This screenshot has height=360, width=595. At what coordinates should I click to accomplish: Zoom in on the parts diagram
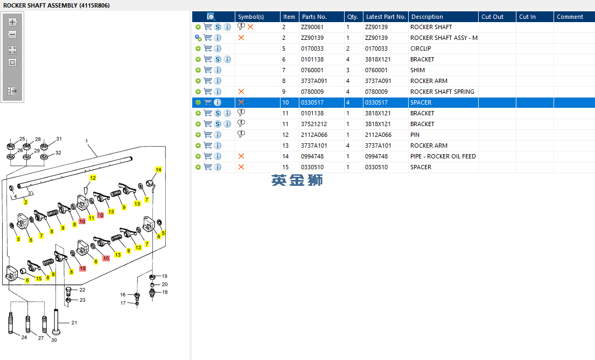point(12,22)
